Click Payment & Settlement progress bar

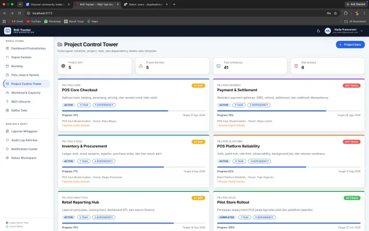point(289,110)
